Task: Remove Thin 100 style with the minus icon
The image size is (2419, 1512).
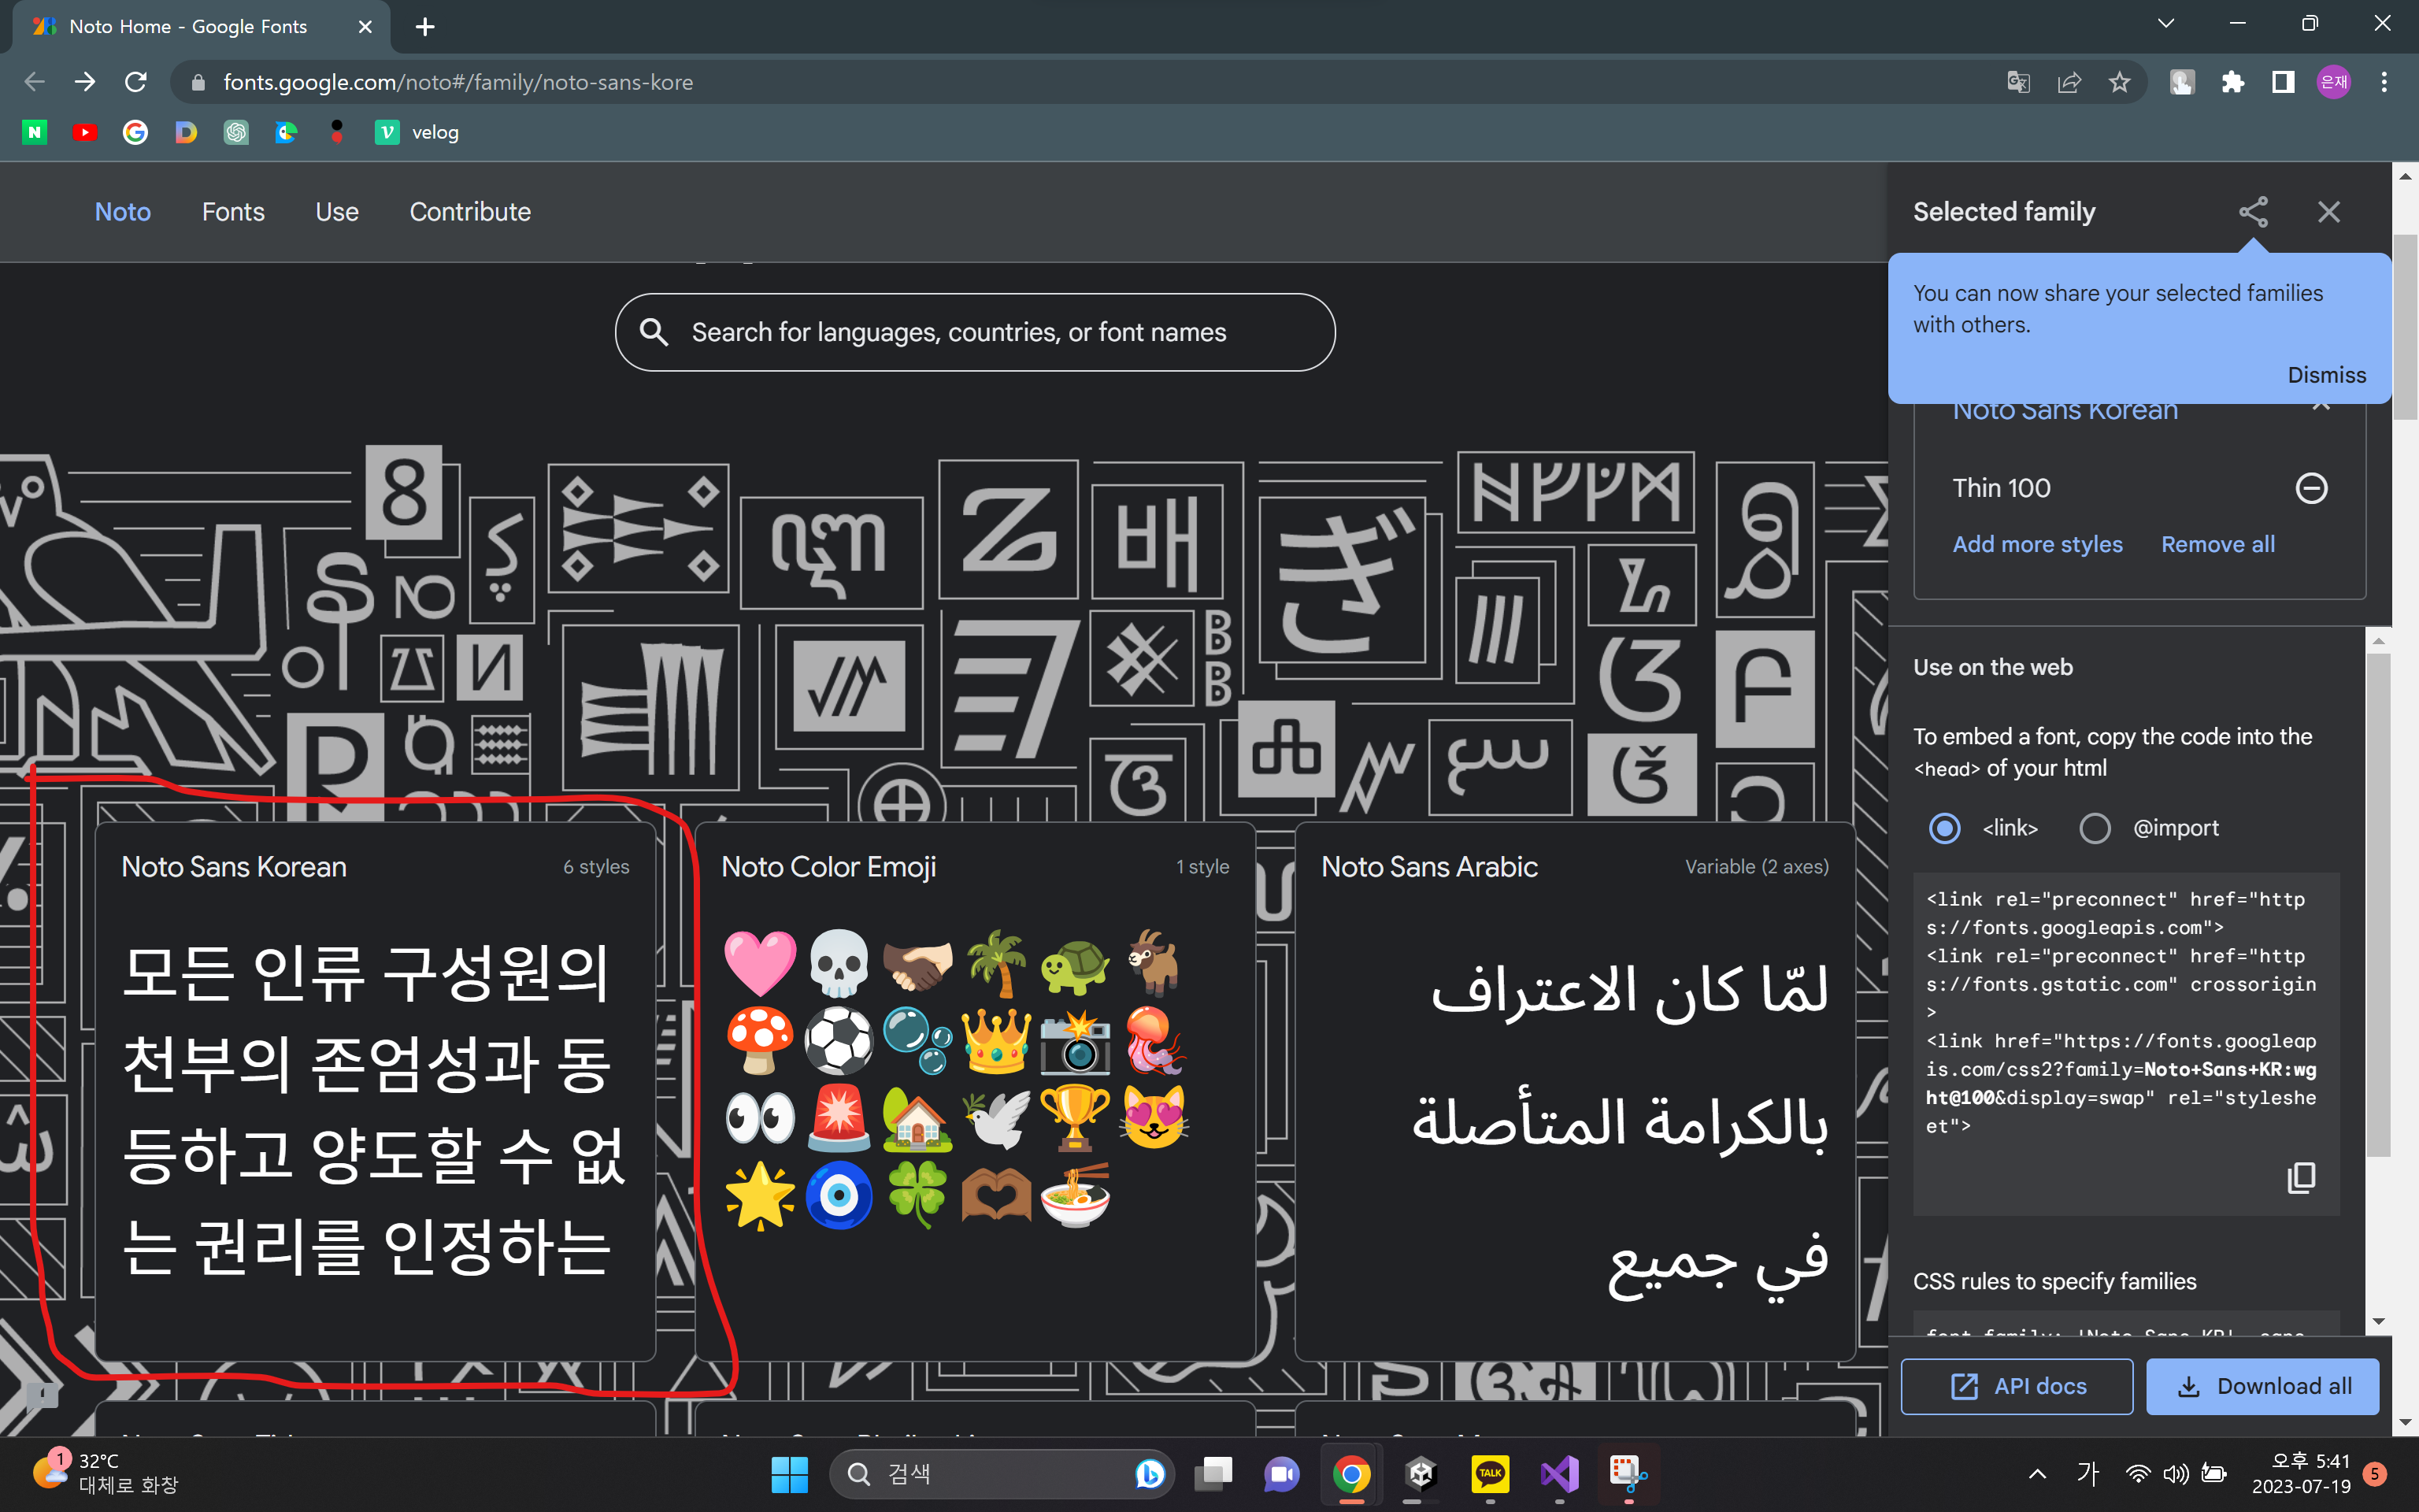Action: pyautogui.click(x=2311, y=488)
